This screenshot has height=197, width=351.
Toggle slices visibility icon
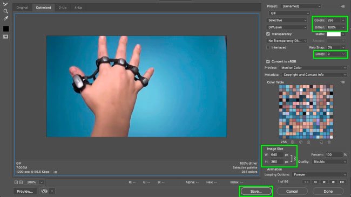tap(5, 37)
